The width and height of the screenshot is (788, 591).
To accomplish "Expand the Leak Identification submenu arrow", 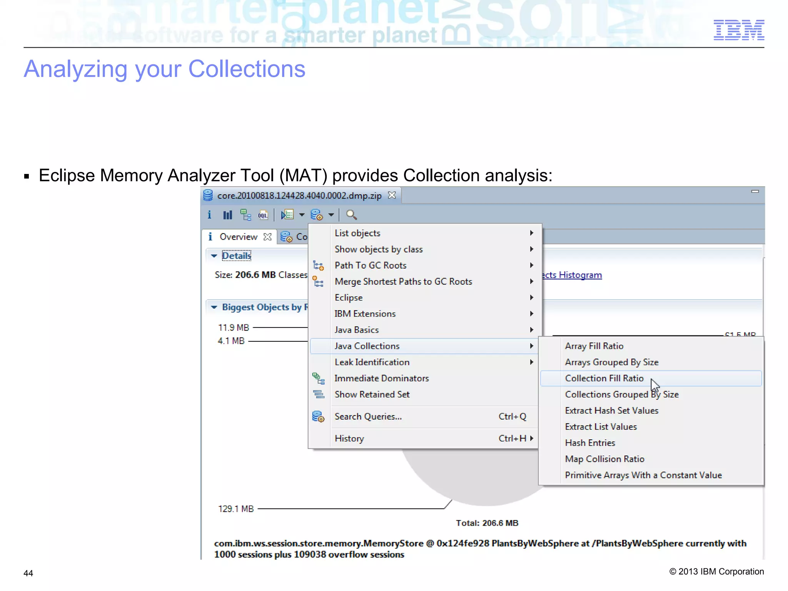I will pyautogui.click(x=531, y=362).
